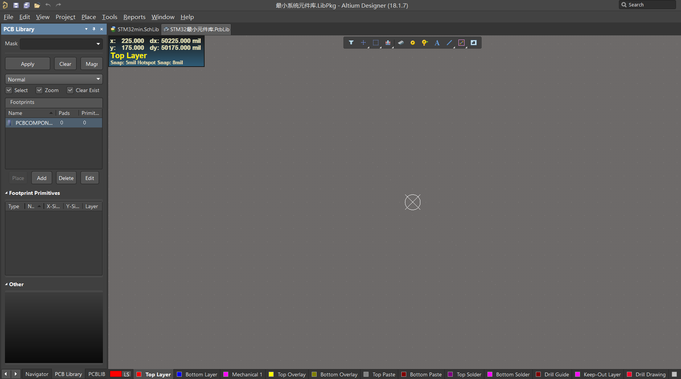
Task: Click the origin marker on canvas
Action: (412, 202)
